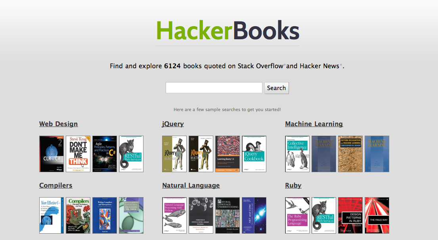Open the Natural Language sample search
This screenshot has width=438, height=240.
[191, 186]
